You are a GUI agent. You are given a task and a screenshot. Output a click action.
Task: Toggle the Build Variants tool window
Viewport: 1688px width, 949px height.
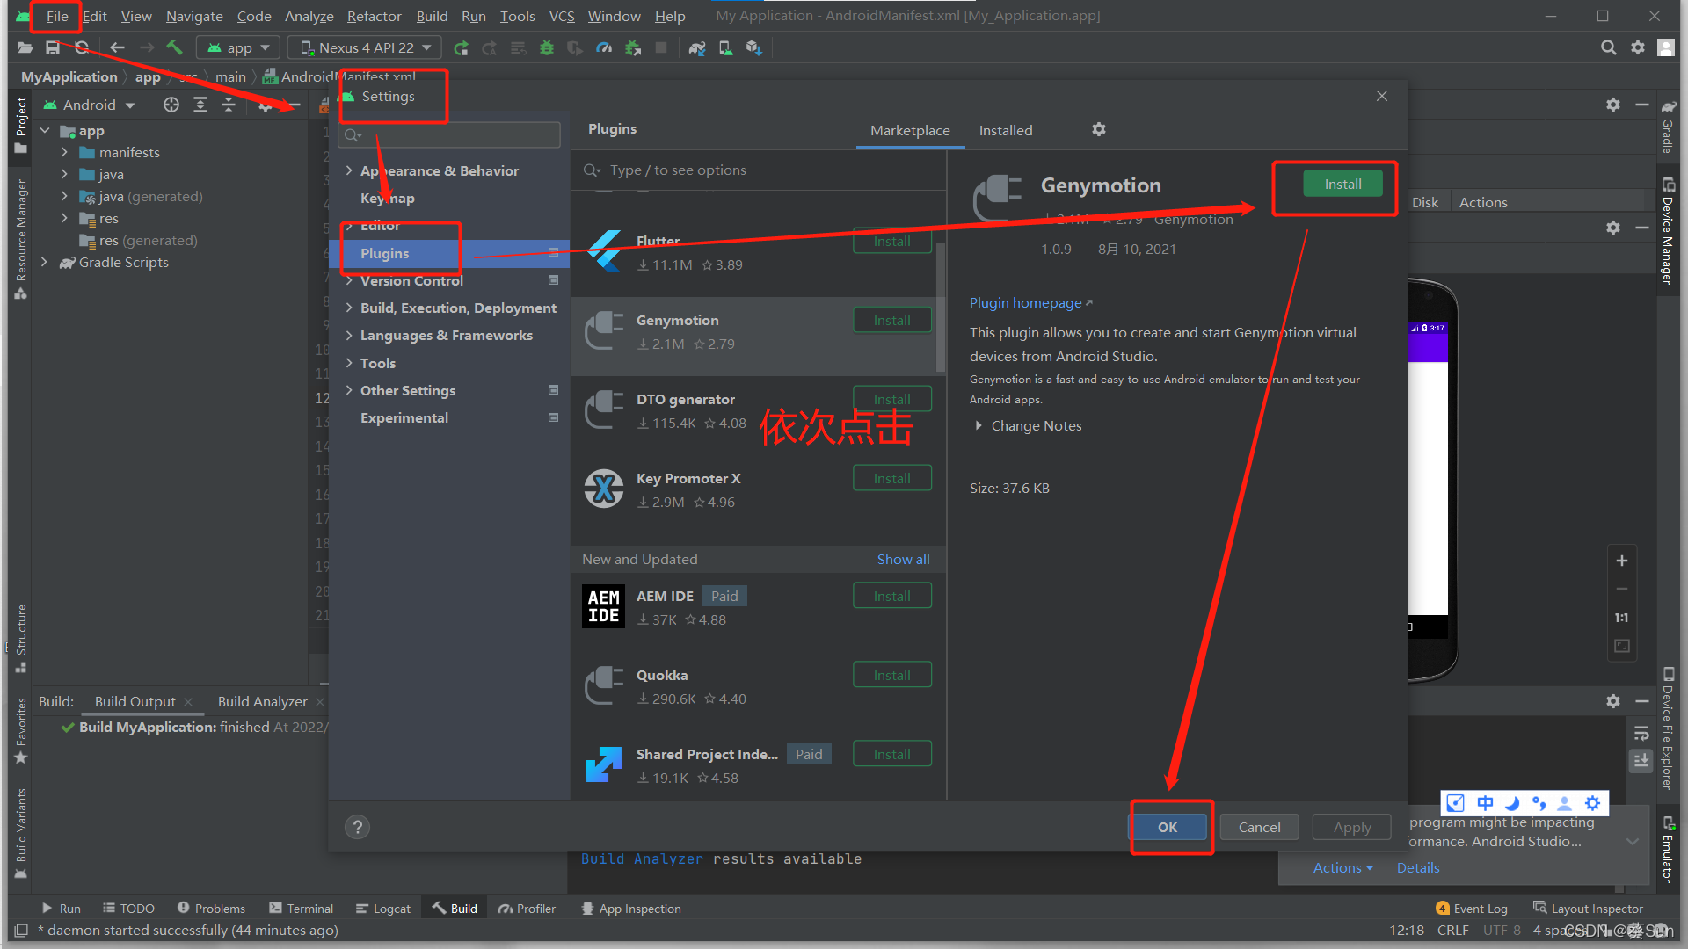point(20,833)
